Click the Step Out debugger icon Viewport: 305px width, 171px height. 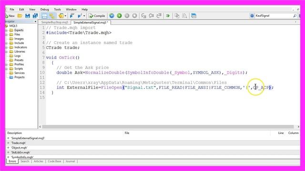point(159,16)
